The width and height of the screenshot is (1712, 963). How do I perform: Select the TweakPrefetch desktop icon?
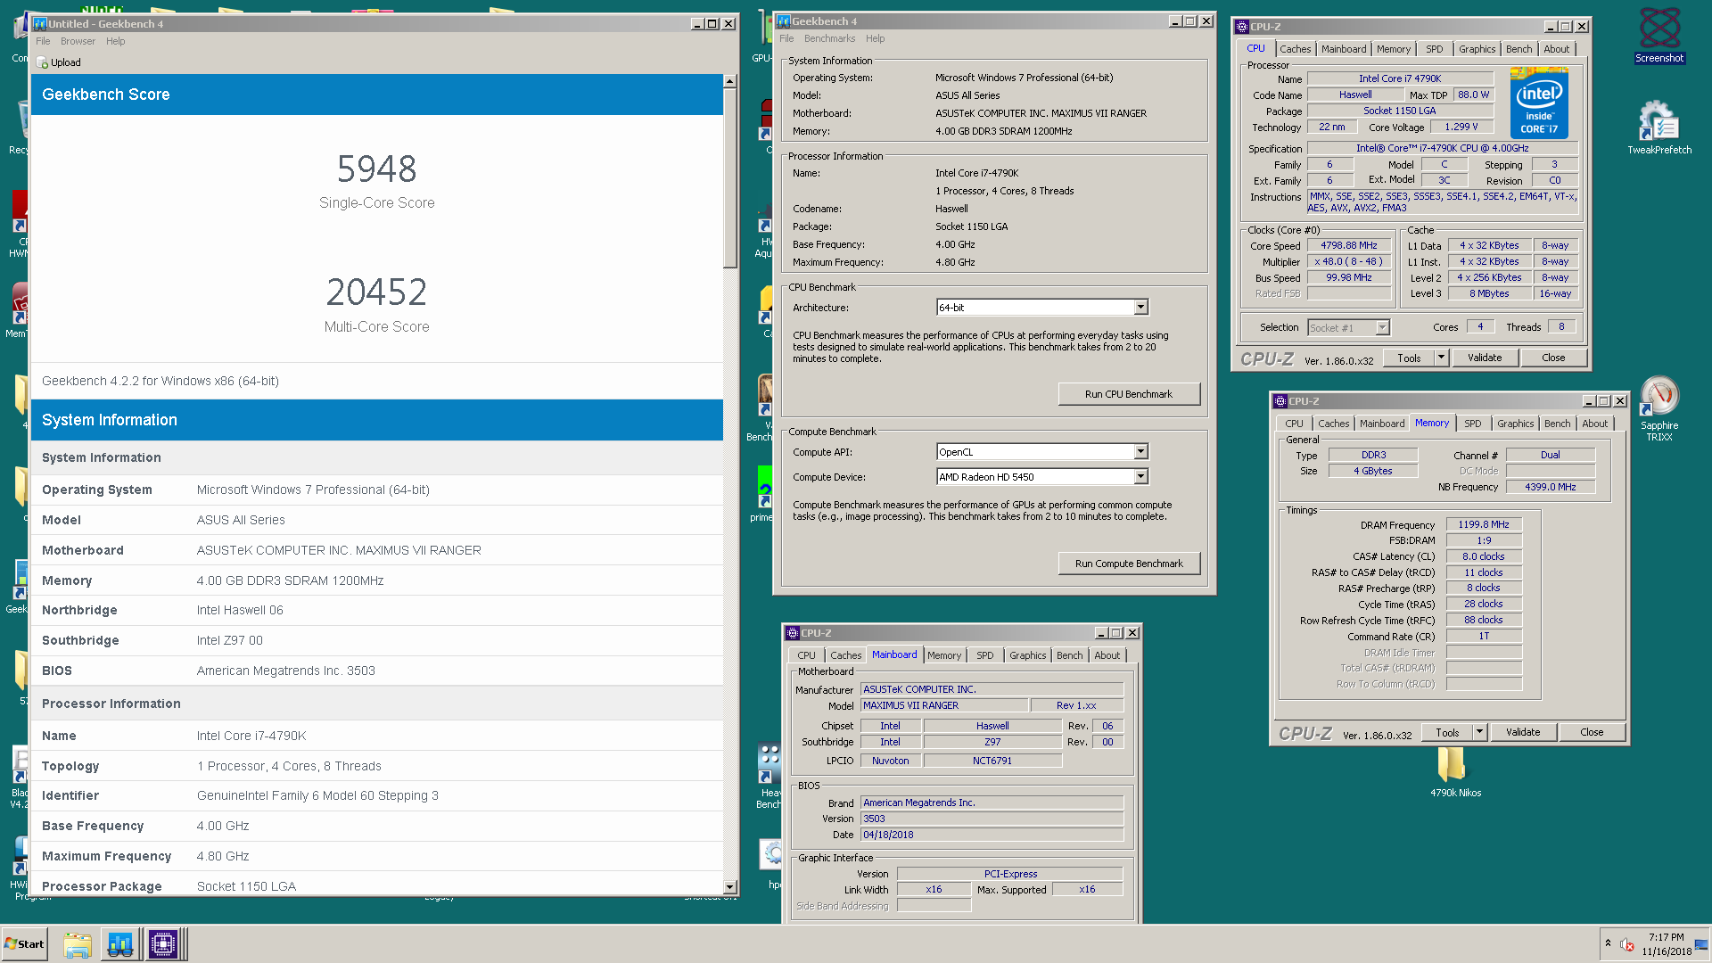coord(1658,127)
